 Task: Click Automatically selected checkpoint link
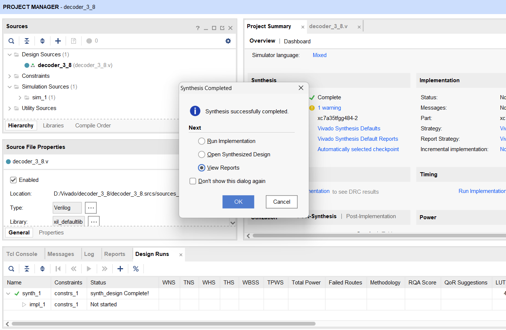(x=358, y=149)
